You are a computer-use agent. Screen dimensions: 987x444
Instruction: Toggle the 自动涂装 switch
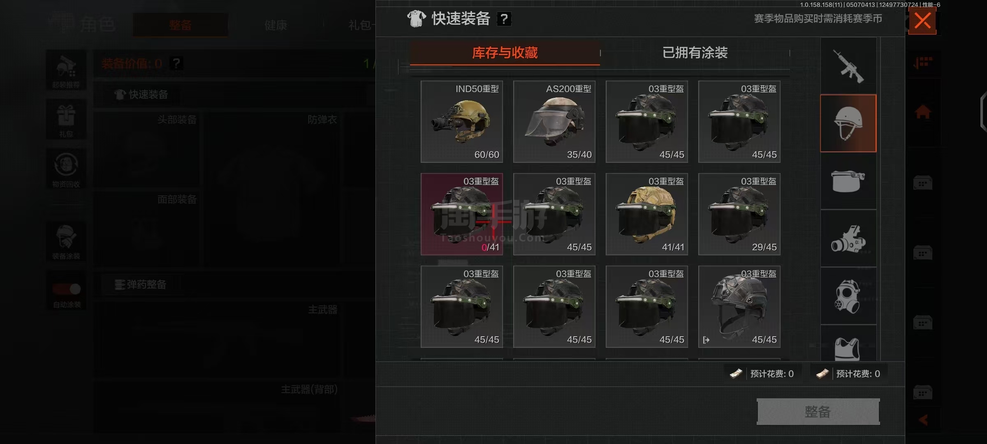(66, 289)
